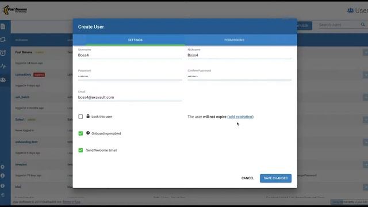368x207 pixels.
Task: Focus the Nickname field containing Boss4
Action: pyautogui.click(x=239, y=55)
